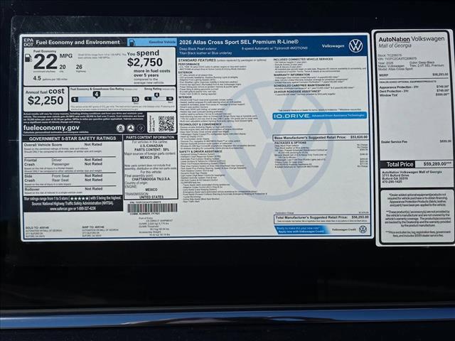Click 'U.S./CANADIAN PARTS CONTENT: 59%'
This screenshot has width=455, height=341.
point(151,148)
